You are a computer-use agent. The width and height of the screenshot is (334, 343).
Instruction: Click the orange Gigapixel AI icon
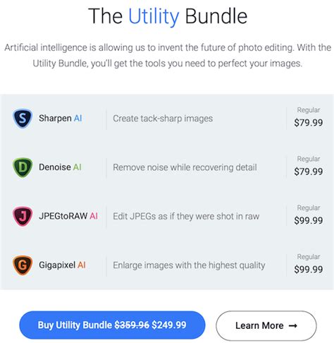[x=23, y=265]
